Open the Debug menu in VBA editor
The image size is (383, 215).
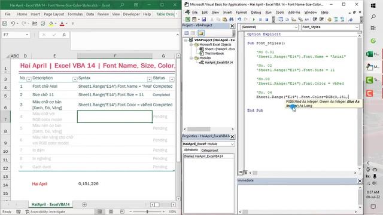click(x=256, y=12)
